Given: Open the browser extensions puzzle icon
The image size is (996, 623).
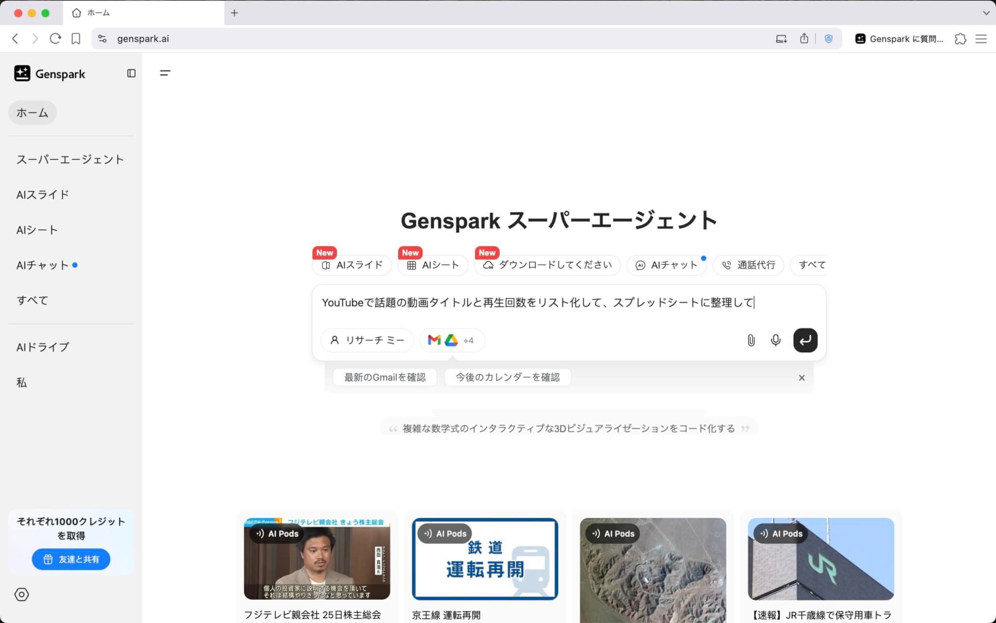Looking at the screenshot, I should (x=960, y=39).
